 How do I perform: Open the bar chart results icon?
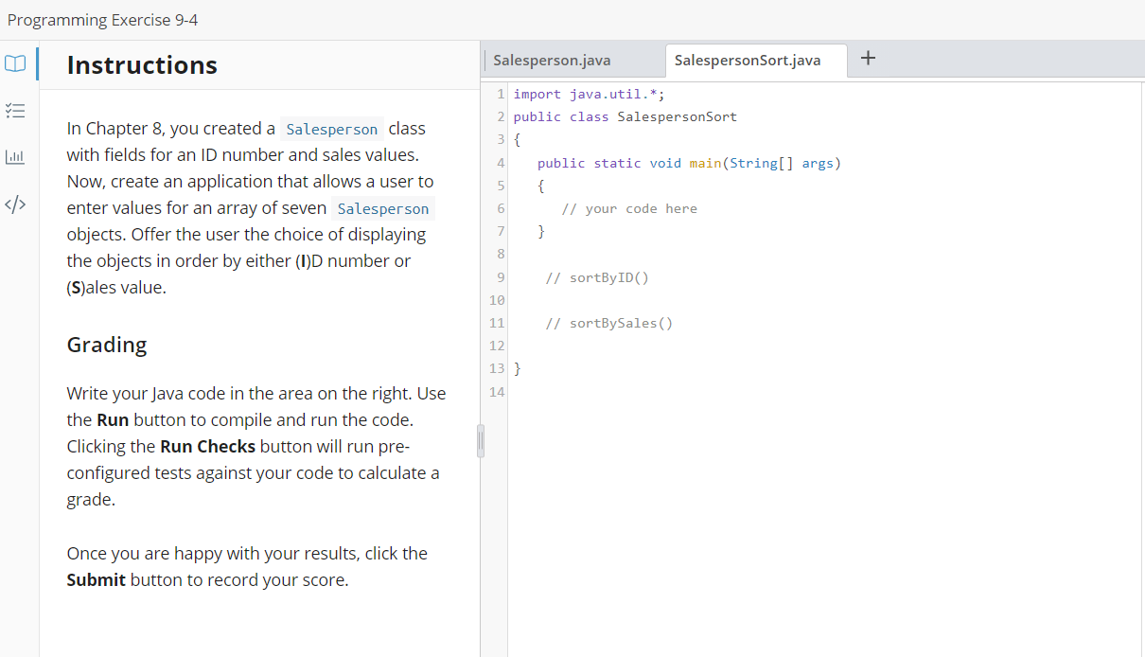click(15, 156)
